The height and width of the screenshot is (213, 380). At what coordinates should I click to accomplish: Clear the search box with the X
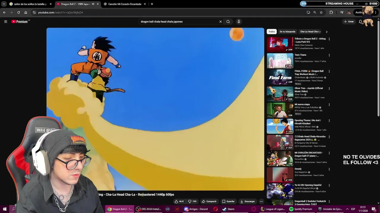pyautogui.click(x=221, y=22)
